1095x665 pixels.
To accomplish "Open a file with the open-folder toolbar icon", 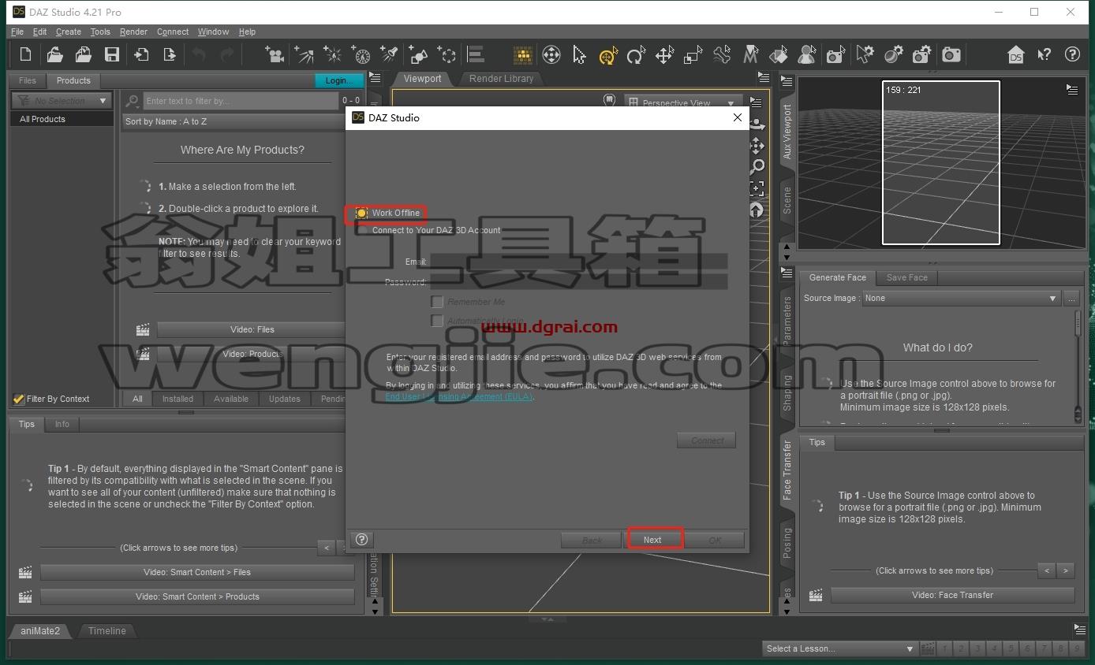I will 54,54.
